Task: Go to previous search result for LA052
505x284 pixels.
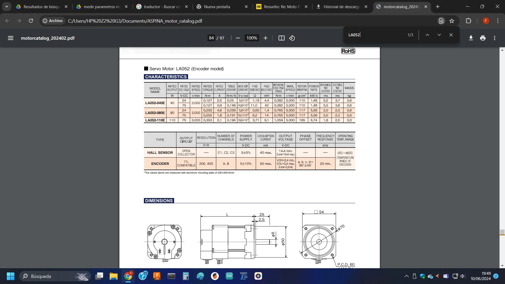Action: tap(427, 35)
